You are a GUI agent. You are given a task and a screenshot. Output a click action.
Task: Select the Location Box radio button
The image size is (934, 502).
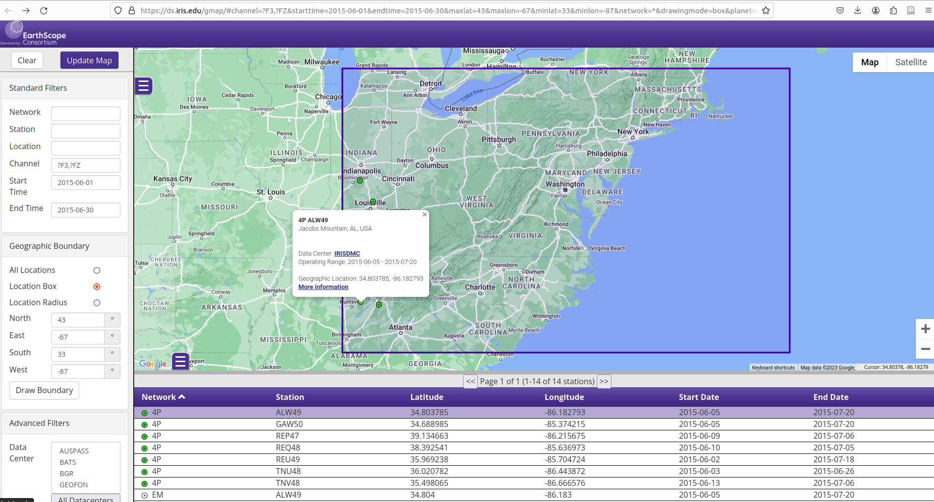(97, 287)
